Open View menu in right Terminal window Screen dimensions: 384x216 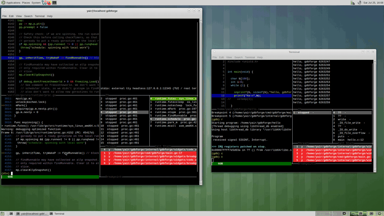[229, 57]
